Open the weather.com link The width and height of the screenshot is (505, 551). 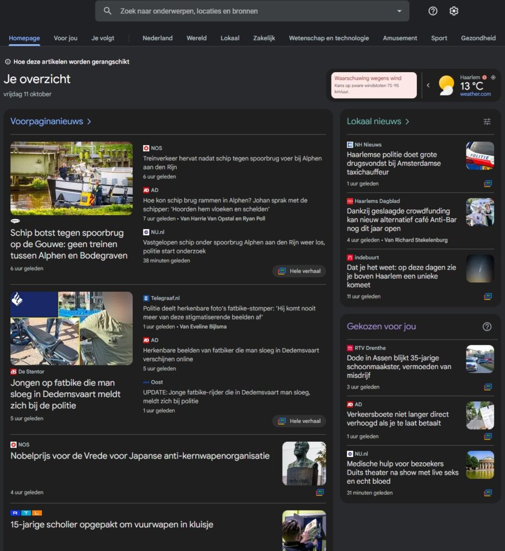tap(475, 94)
